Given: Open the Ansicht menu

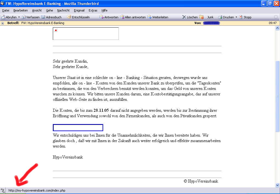Looking at the screenshot, I should click(37, 10).
